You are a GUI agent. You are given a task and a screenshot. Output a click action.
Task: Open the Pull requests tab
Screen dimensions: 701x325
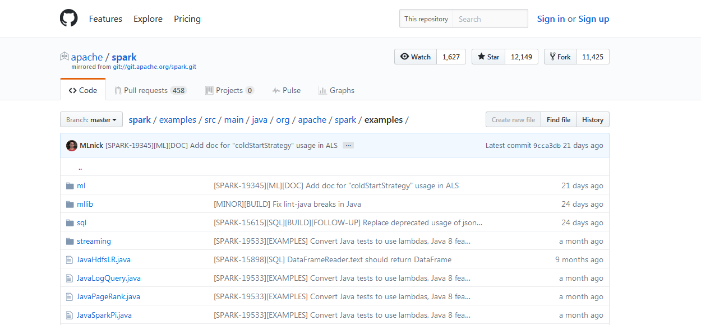pos(150,90)
